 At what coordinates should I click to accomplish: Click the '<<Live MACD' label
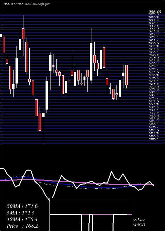tap(139, 222)
